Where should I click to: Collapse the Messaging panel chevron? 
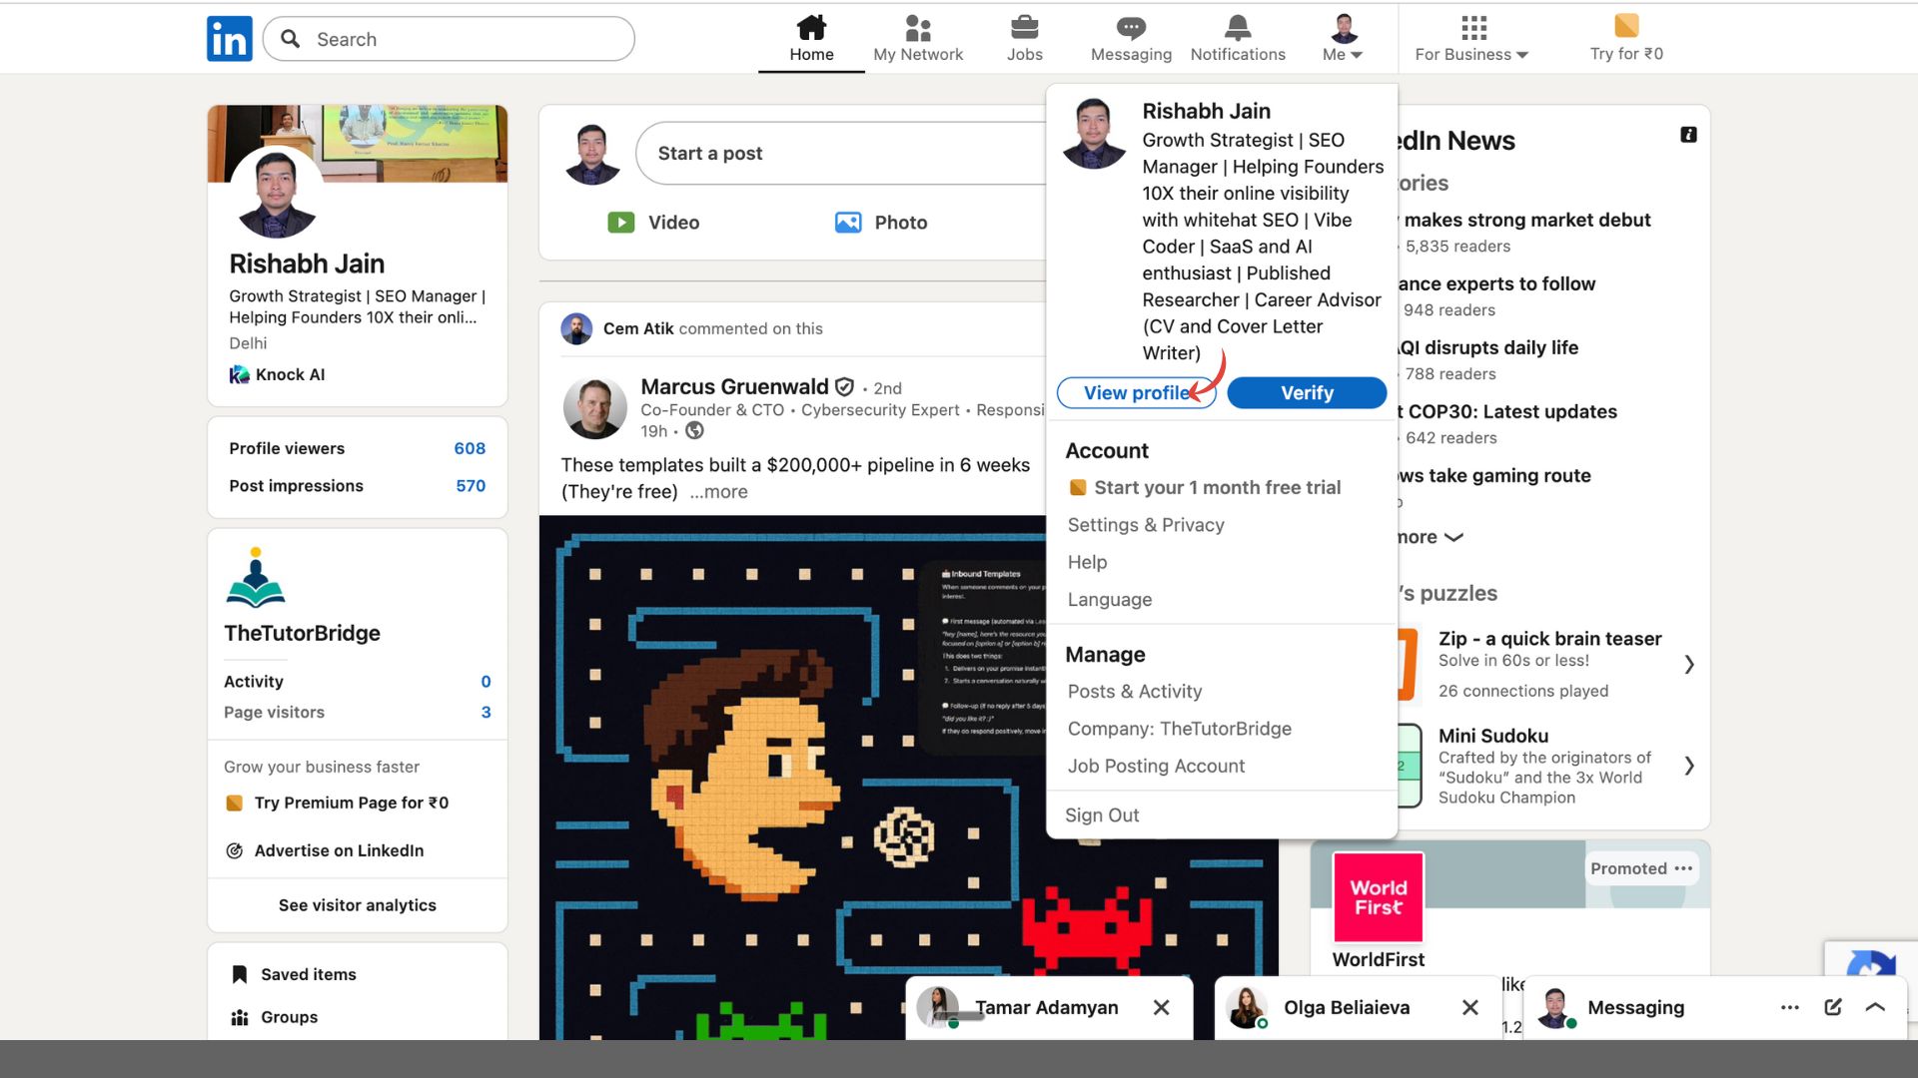(1876, 1007)
